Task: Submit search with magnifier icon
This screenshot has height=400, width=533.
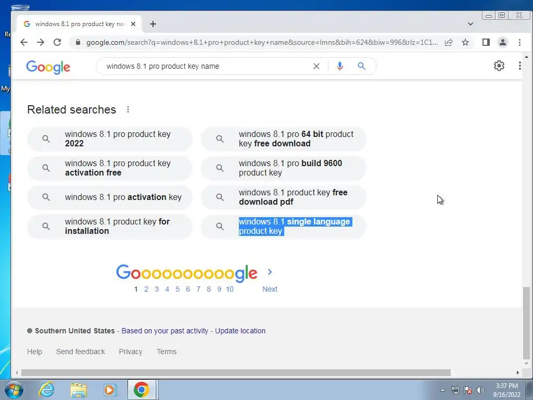Action: tap(361, 66)
